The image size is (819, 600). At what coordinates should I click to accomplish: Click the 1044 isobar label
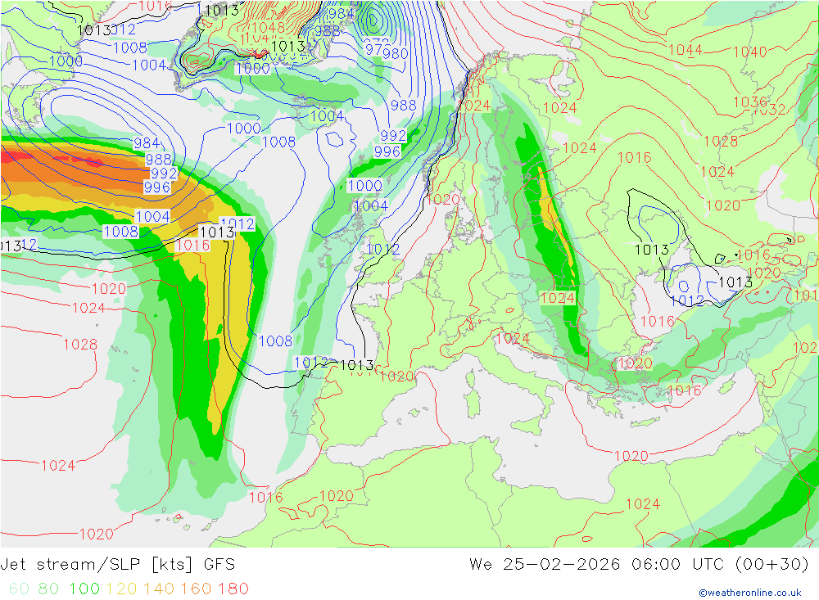pos(686,50)
